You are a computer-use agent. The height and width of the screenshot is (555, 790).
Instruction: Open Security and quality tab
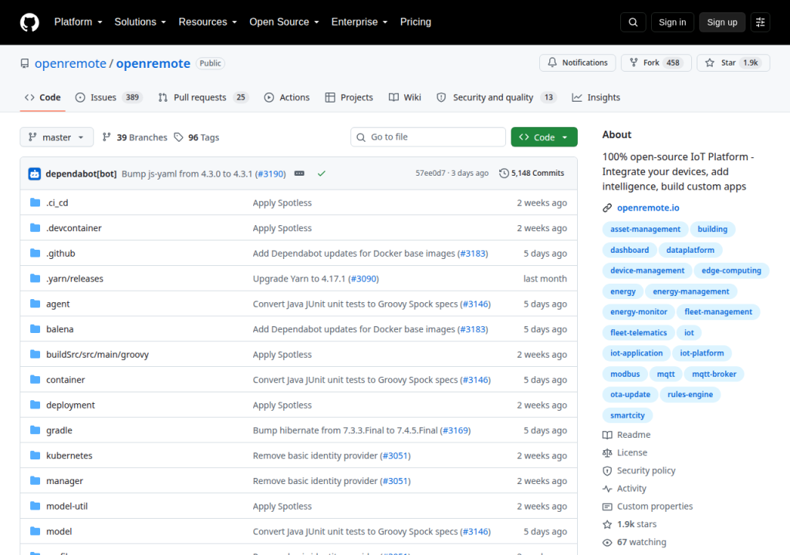(497, 98)
